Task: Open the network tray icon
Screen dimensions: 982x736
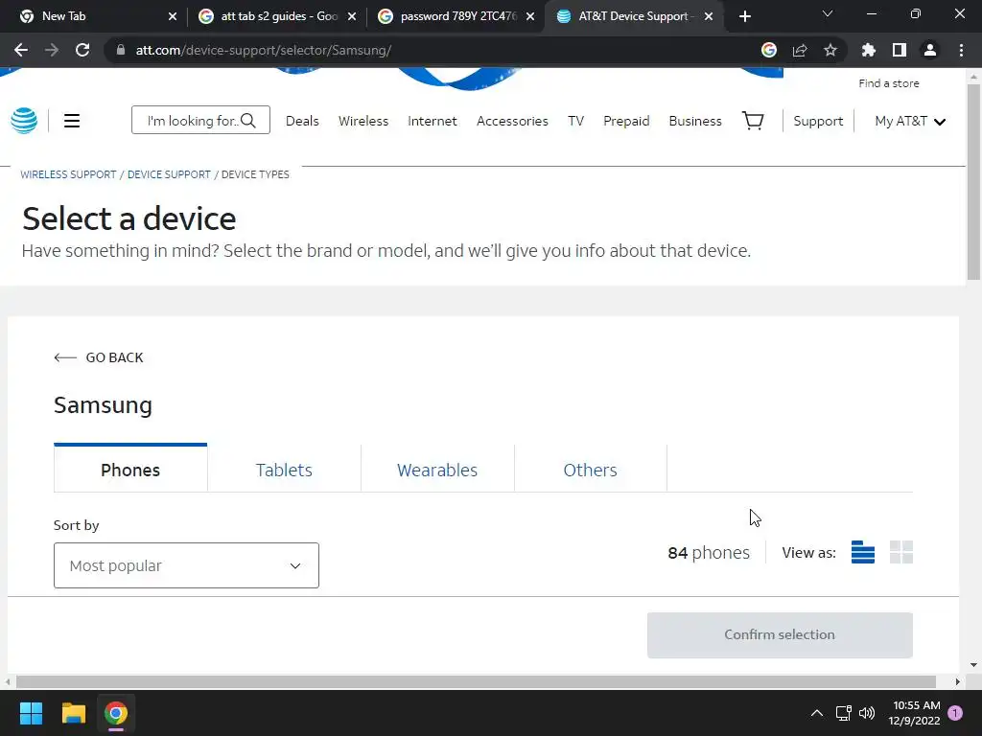Action: [843, 713]
